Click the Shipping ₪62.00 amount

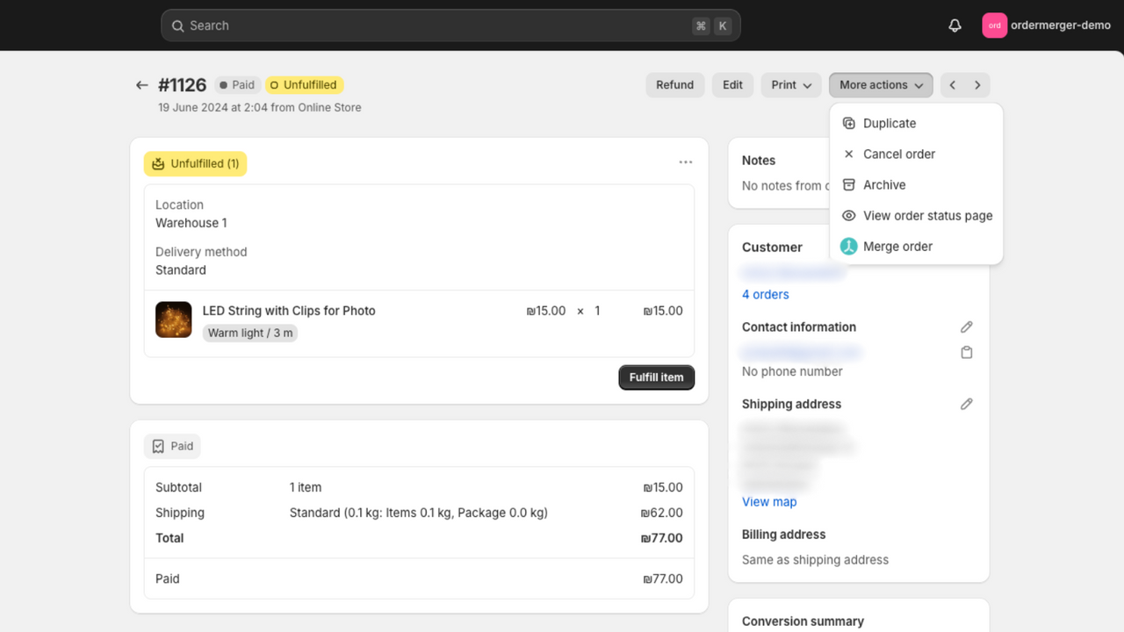(x=662, y=513)
